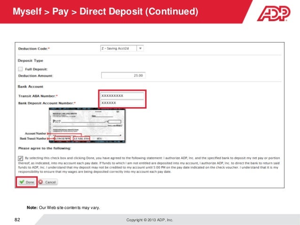Click the 'Myself > Pay > Direct Deposit' slide title
The image size is (300, 225).
(105, 11)
